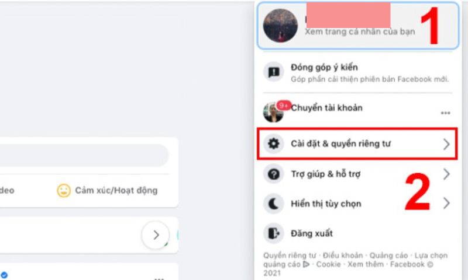This screenshot has width=468, height=280.
Task: Click the Điều khoản footer link
Action: [343, 256]
